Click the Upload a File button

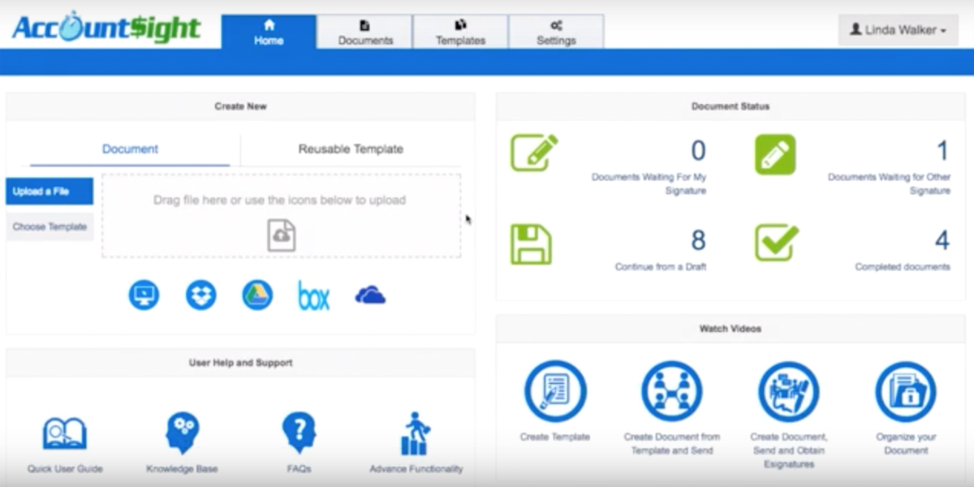(x=50, y=191)
